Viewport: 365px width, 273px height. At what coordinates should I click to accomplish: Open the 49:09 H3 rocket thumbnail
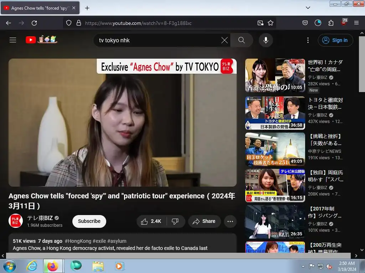tap(275, 149)
